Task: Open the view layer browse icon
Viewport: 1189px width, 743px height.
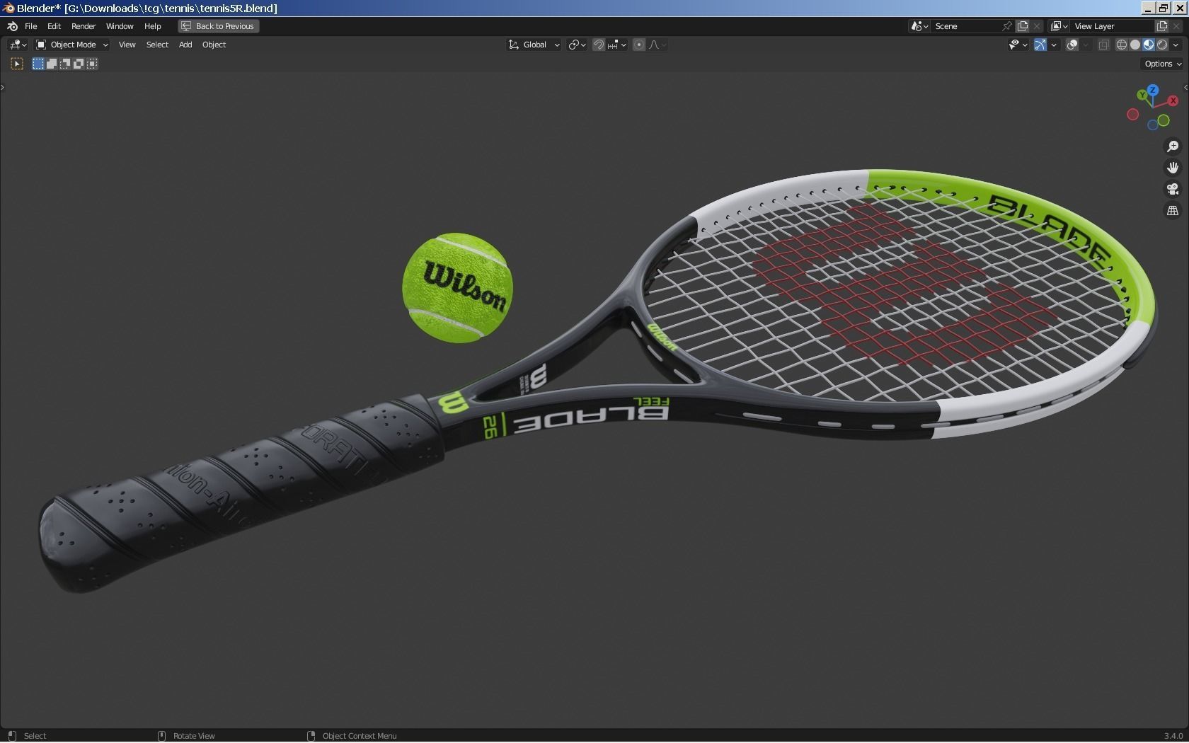Action: click(1059, 26)
